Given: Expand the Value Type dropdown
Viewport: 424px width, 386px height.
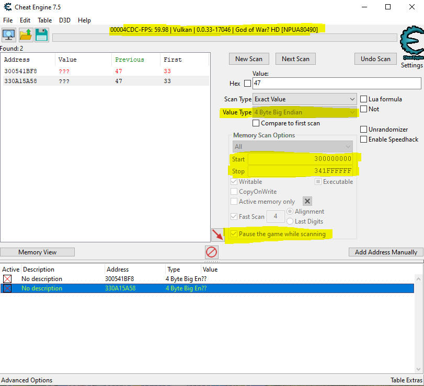Looking at the screenshot, I should click(305, 112).
